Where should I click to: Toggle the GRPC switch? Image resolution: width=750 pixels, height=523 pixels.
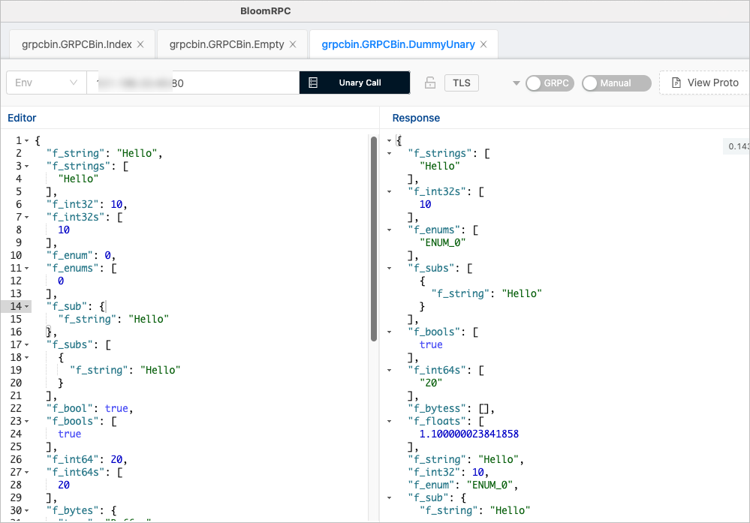(550, 83)
